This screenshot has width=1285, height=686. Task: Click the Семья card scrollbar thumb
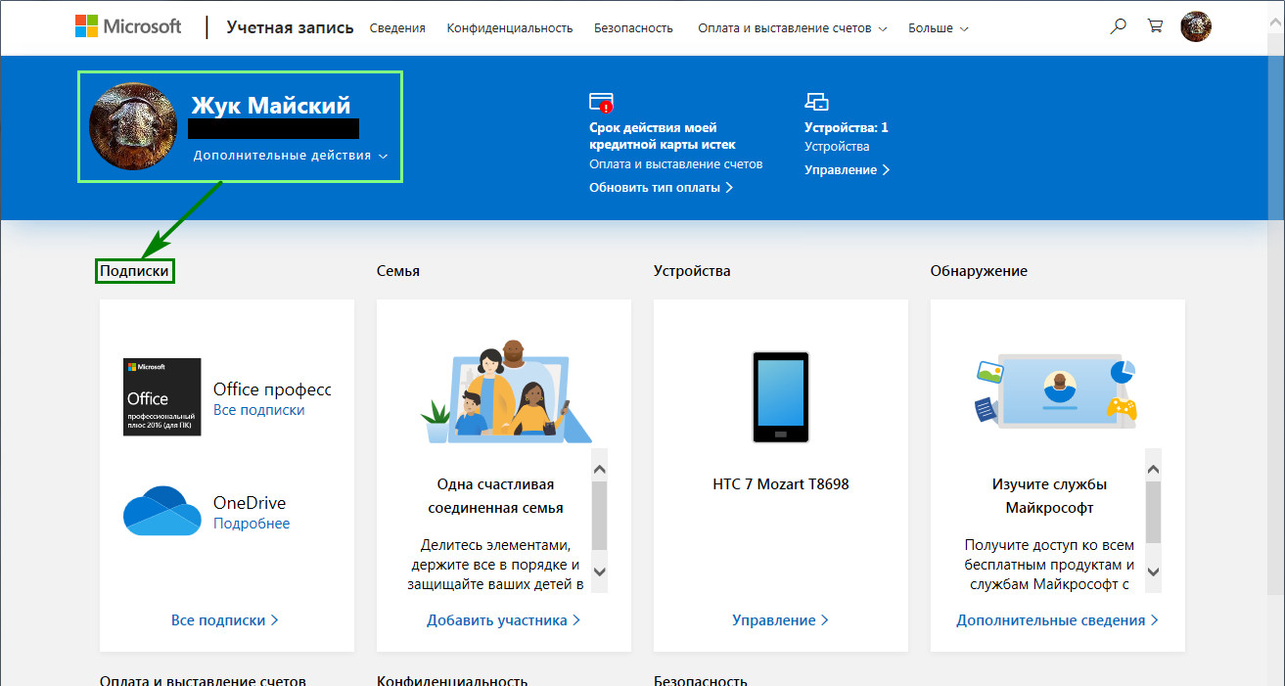(600, 515)
